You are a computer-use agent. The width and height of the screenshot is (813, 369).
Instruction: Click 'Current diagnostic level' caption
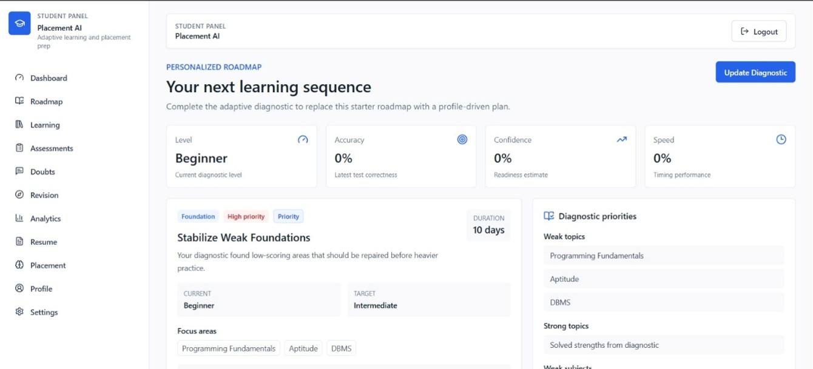[209, 175]
